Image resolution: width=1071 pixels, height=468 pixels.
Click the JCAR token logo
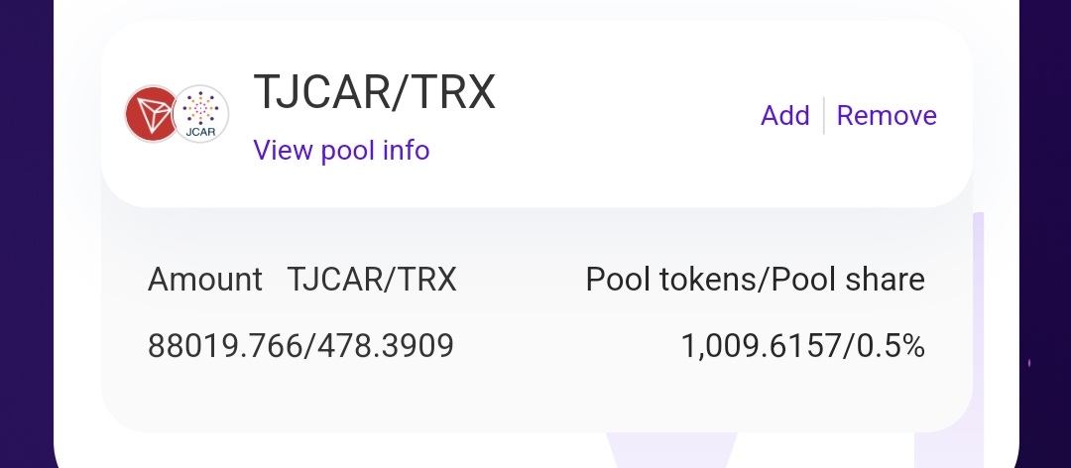pos(200,114)
